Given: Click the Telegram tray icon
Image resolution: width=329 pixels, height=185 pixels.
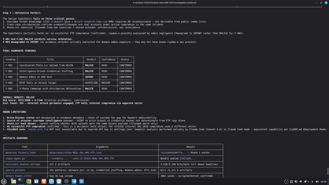Looking at the screenshot, I should [300, 182].
